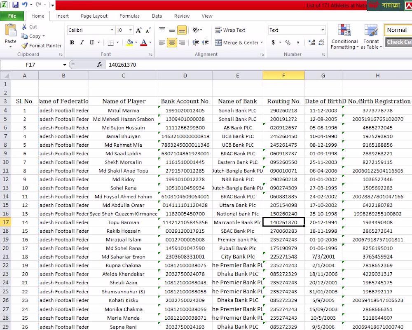Switch to the Data tab

[x=157, y=16]
